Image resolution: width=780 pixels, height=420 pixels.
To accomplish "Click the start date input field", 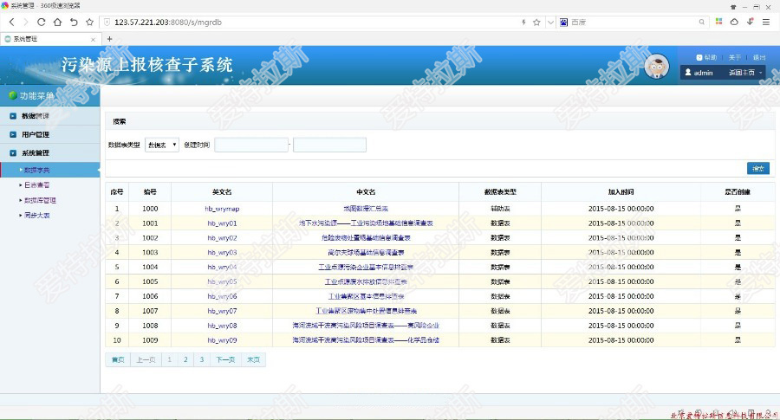I will pyautogui.click(x=250, y=145).
